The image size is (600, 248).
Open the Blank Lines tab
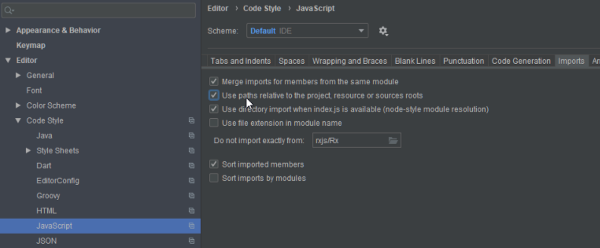click(x=415, y=61)
